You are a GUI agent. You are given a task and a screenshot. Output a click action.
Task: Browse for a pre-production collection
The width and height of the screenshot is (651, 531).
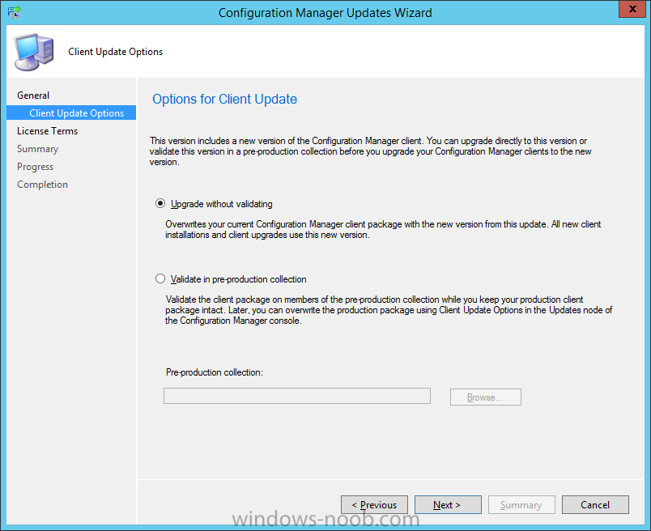[x=485, y=397]
